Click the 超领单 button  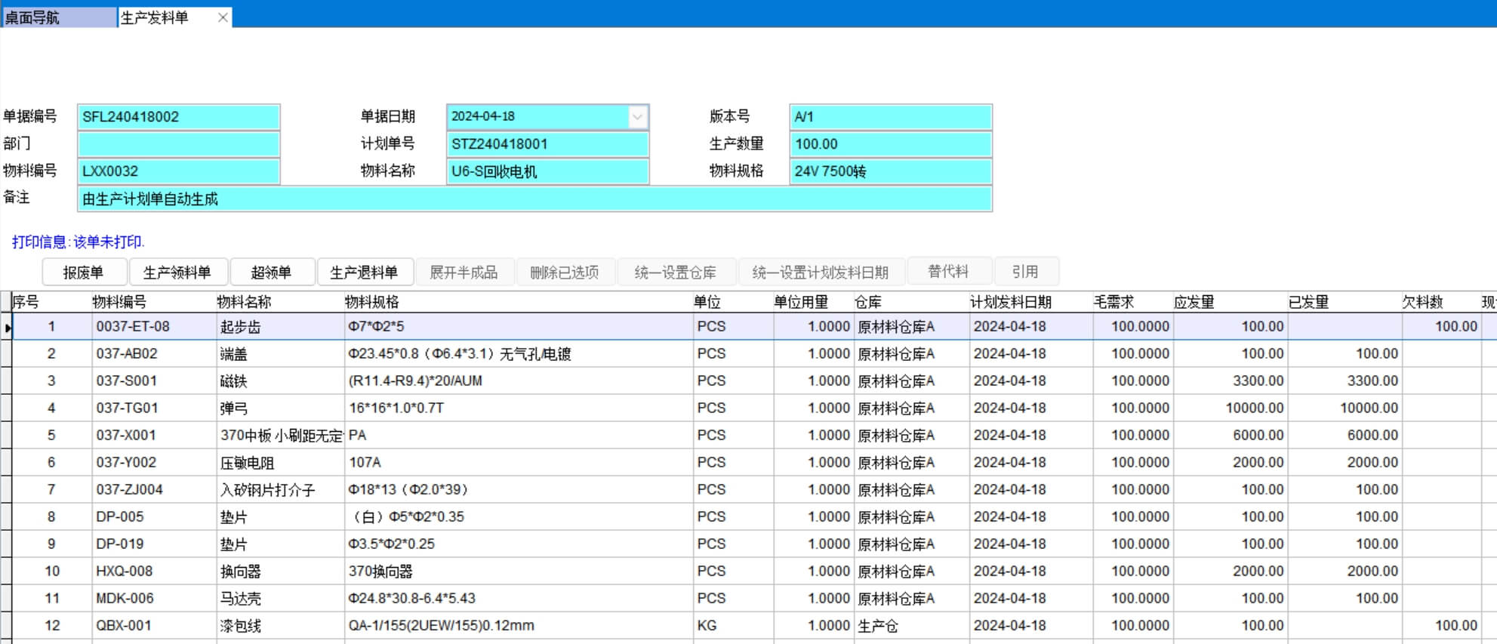click(271, 273)
